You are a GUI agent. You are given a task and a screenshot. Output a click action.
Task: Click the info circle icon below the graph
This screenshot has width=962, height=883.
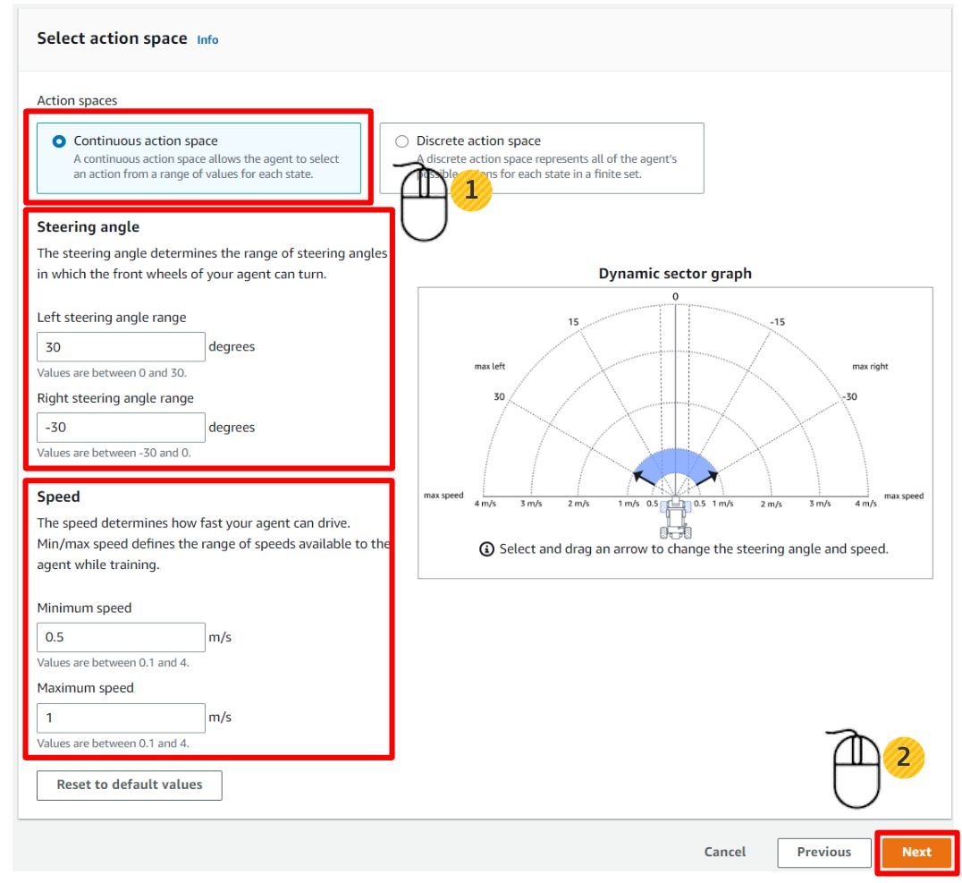coord(486,549)
